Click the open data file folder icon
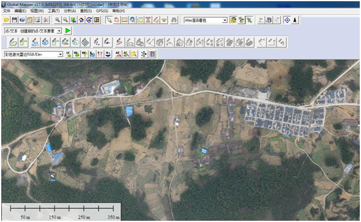 pos(7,20)
